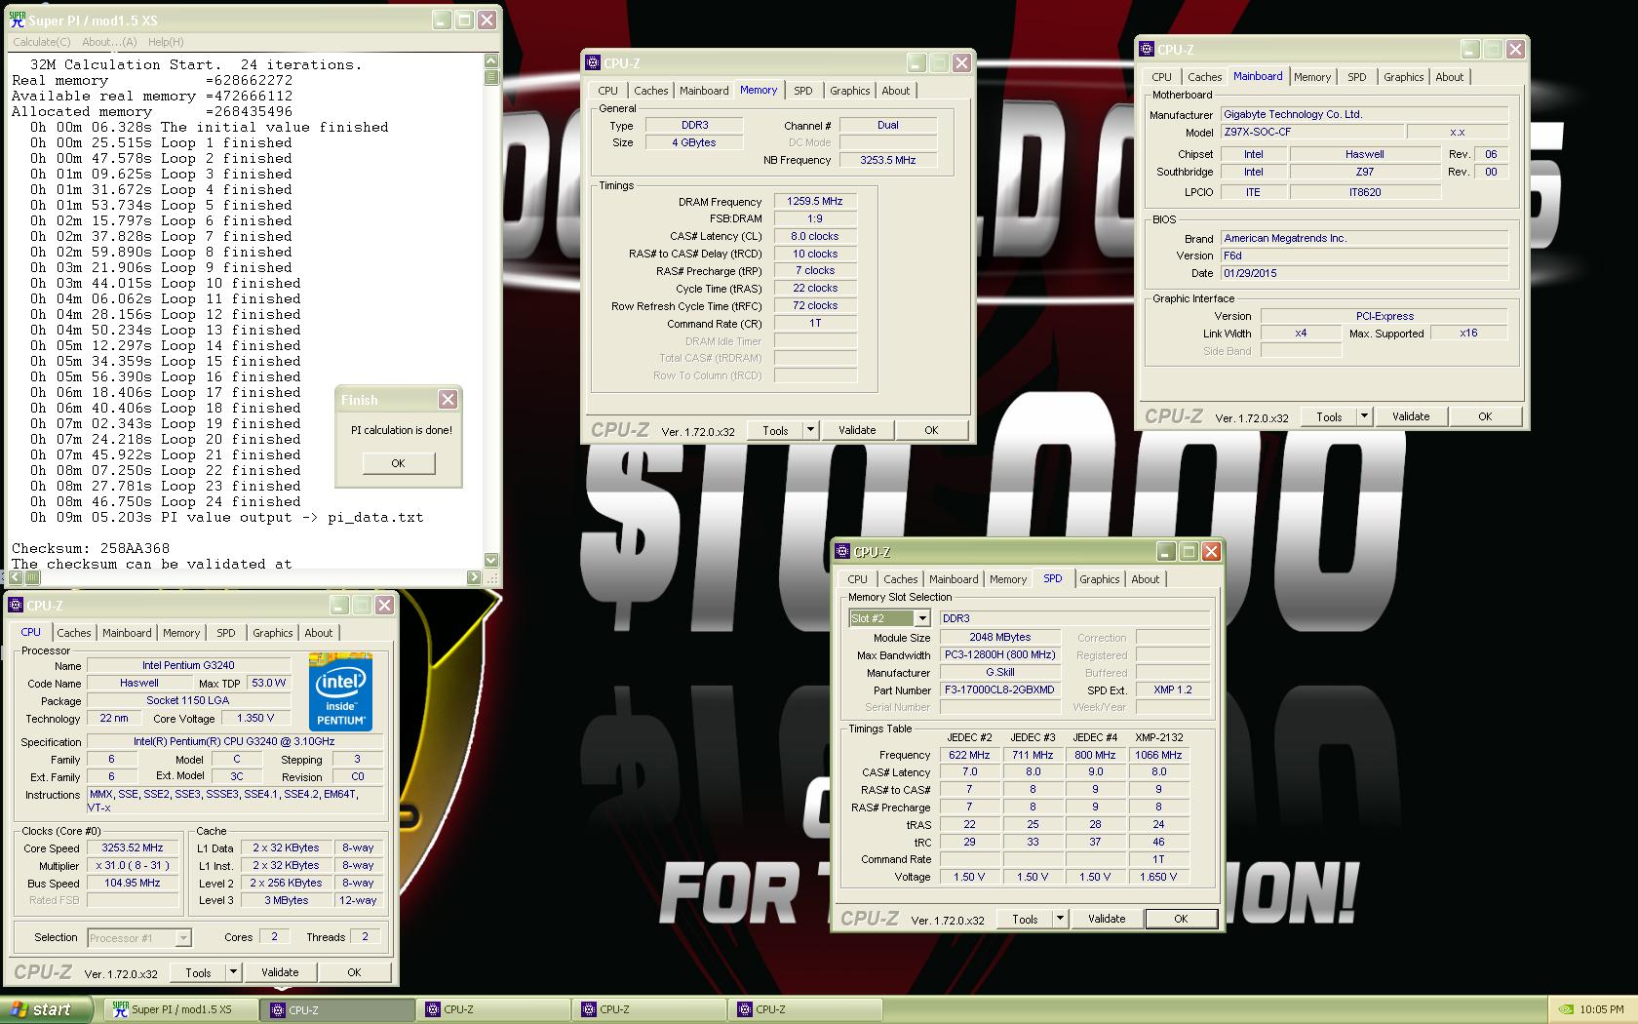
Task: Activate the fourth CPU-Z taskbar button
Action: point(805,1010)
